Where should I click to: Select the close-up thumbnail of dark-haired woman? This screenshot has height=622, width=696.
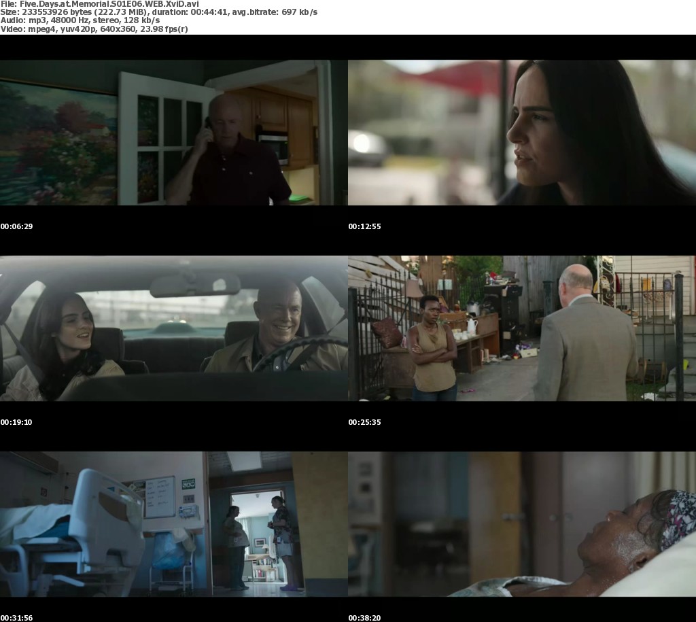coord(521,133)
